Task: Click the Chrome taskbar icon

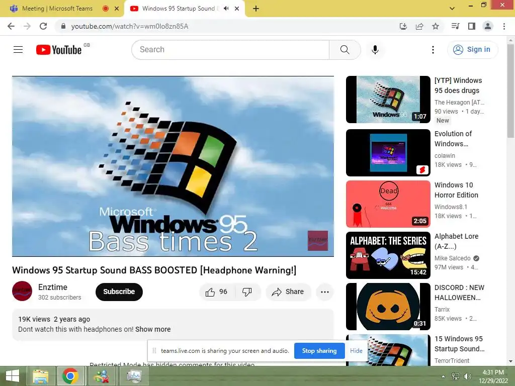Action: tap(70, 376)
